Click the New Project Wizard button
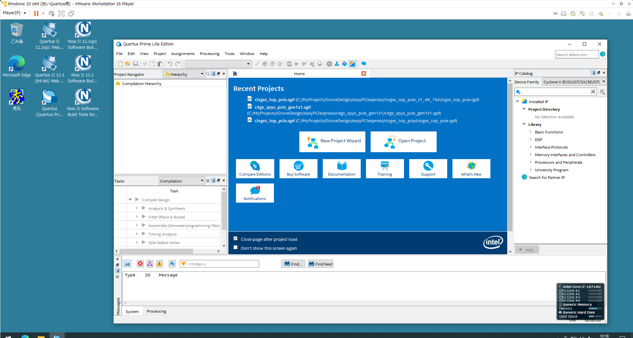Image resolution: width=633 pixels, height=338 pixels. (332, 142)
